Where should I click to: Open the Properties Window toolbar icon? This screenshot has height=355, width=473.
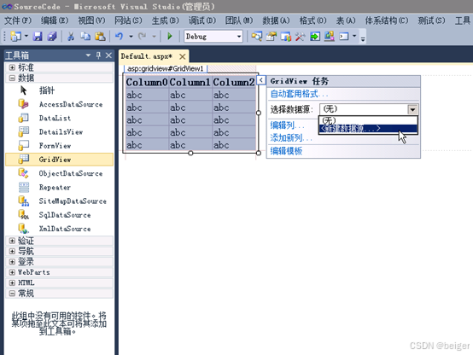coord(272,37)
